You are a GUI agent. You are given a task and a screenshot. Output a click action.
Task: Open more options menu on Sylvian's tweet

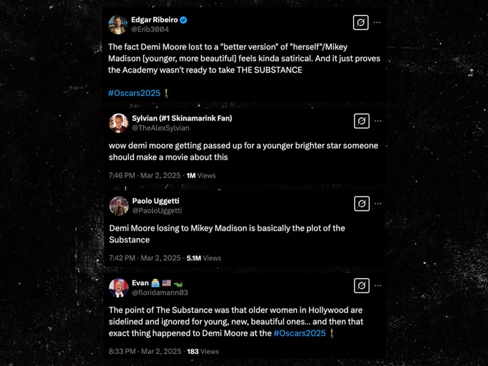point(377,121)
